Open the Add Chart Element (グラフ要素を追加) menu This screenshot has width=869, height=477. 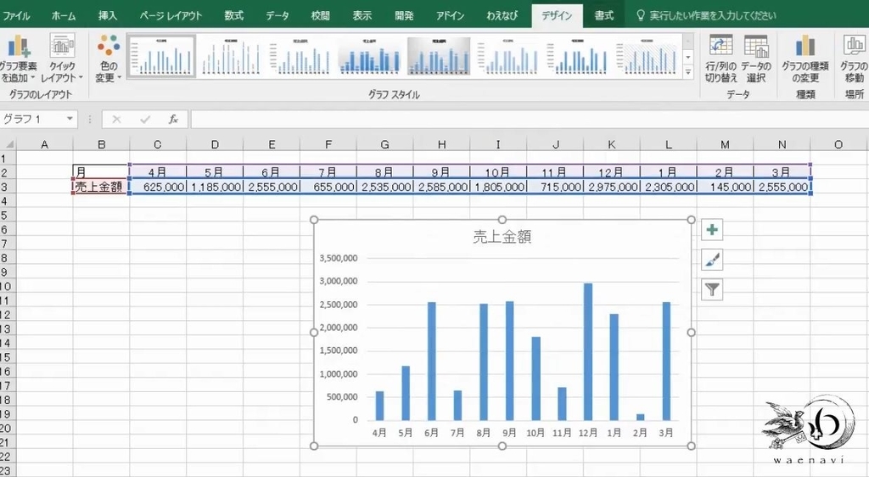pyautogui.click(x=18, y=59)
